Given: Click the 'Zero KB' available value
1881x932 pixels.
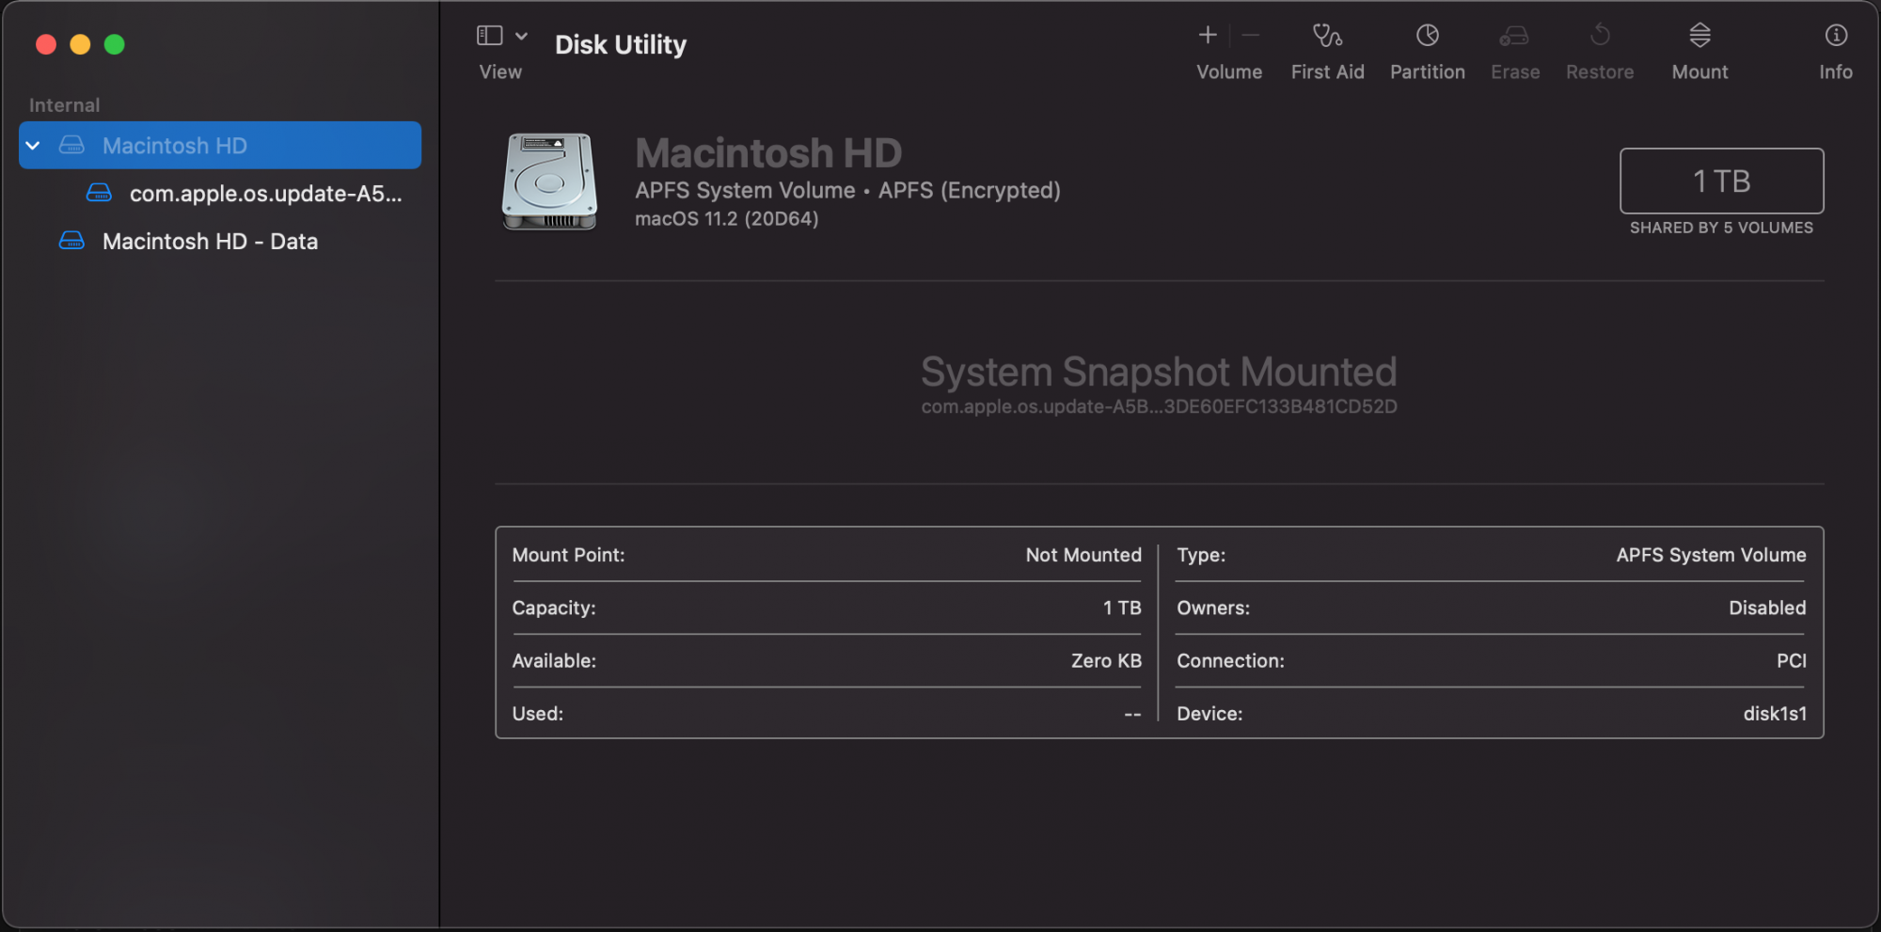Looking at the screenshot, I should pyautogui.click(x=1106, y=660).
